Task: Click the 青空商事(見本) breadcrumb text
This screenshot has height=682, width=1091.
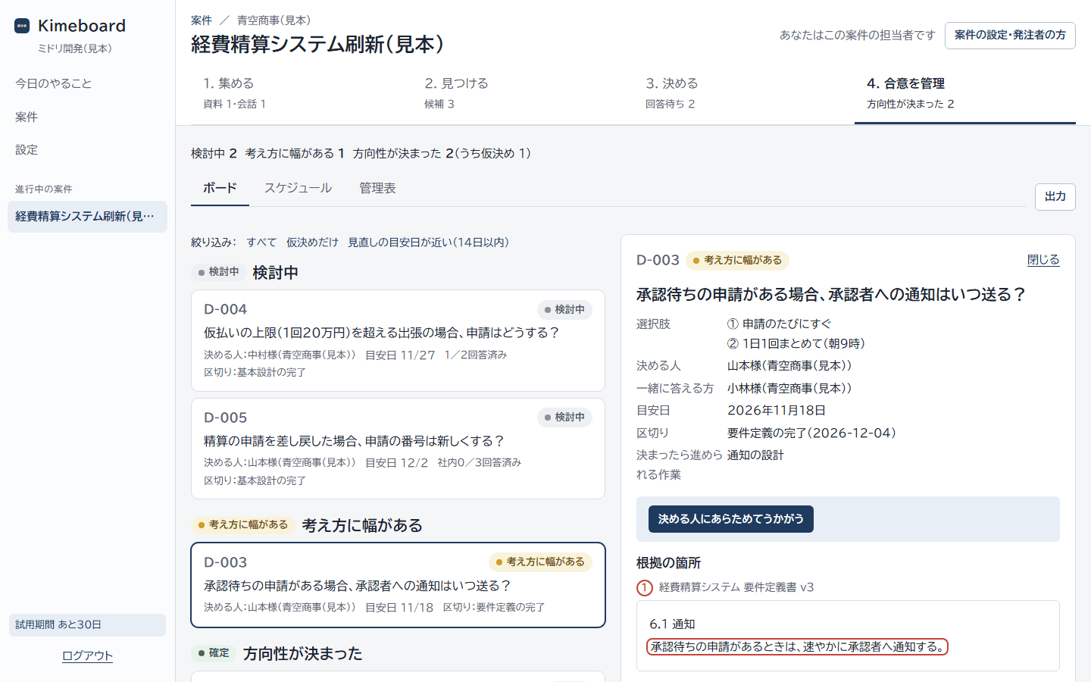Action: (x=274, y=20)
